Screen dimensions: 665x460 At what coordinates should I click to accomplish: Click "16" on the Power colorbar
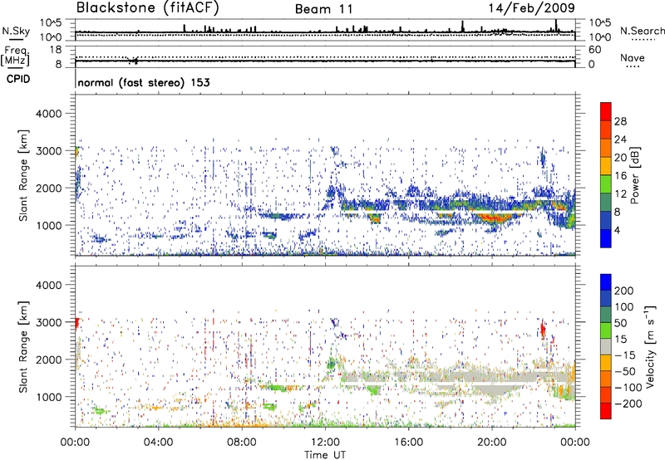(620, 176)
